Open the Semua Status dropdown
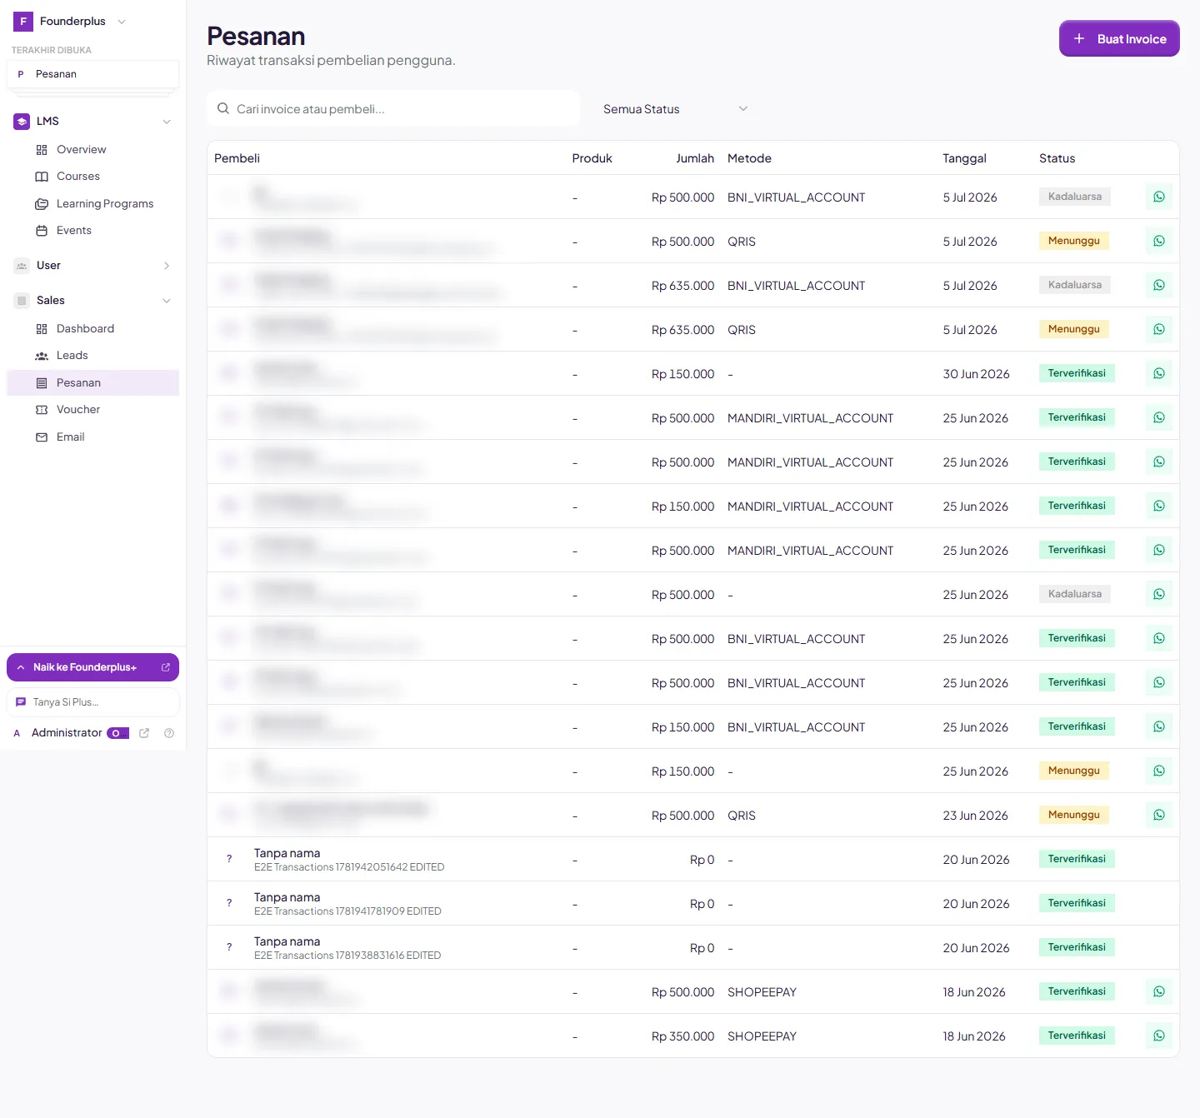Viewport: 1200px width, 1118px height. tap(675, 109)
